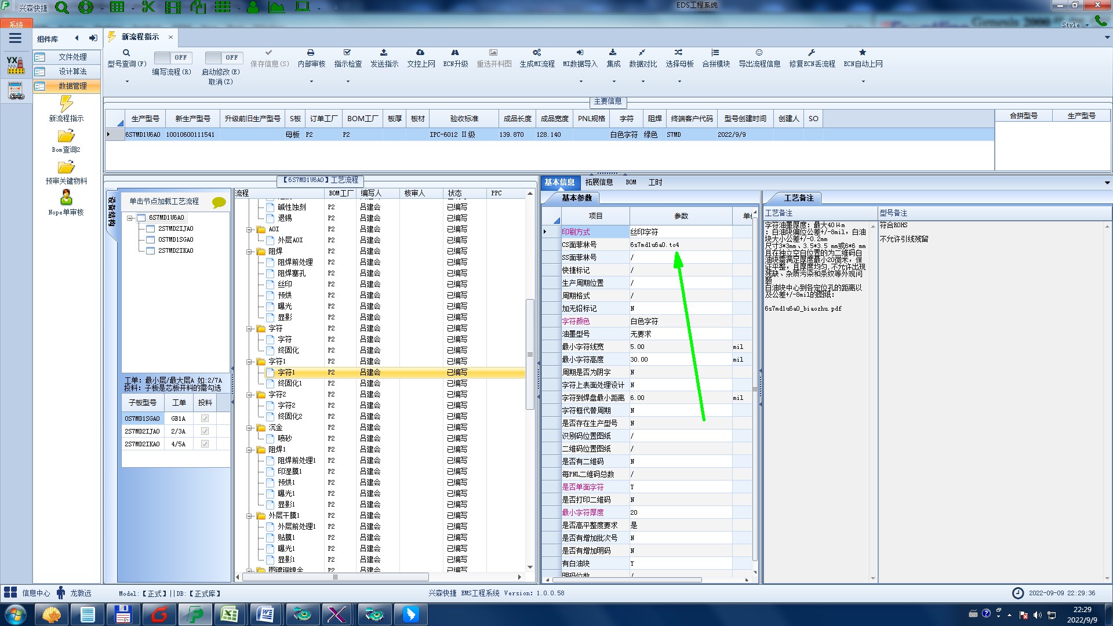Expand the dropdown arrow under 型号查询
The image size is (1113, 626).
[127, 82]
